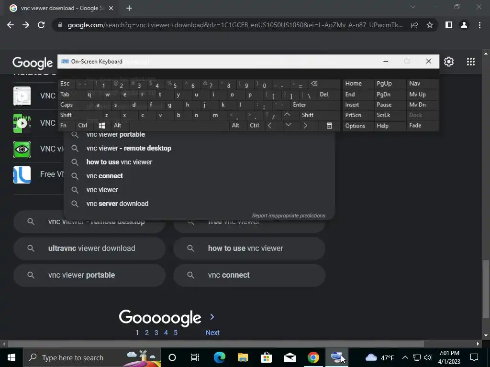Toggle left Shift key on On-Screen Keyboard

pos(66,115)
